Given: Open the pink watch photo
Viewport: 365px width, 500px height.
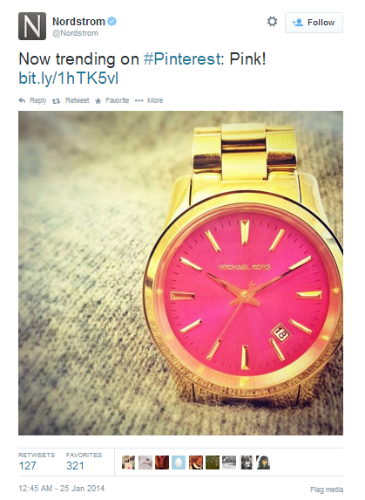Looking at the screenshot, I should coord(180,273).
